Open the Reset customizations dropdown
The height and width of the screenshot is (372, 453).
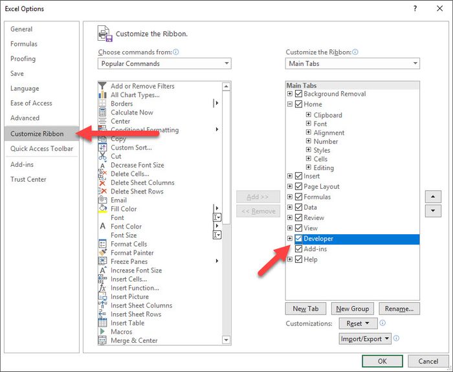coord(359,323)
